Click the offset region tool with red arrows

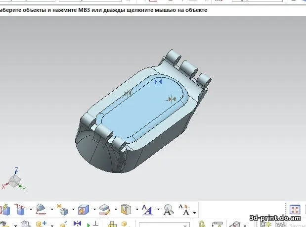coord(20,209)
